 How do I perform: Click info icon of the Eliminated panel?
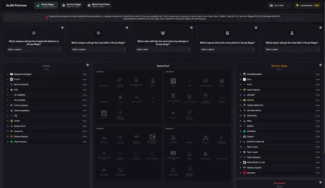click(320, 182)
